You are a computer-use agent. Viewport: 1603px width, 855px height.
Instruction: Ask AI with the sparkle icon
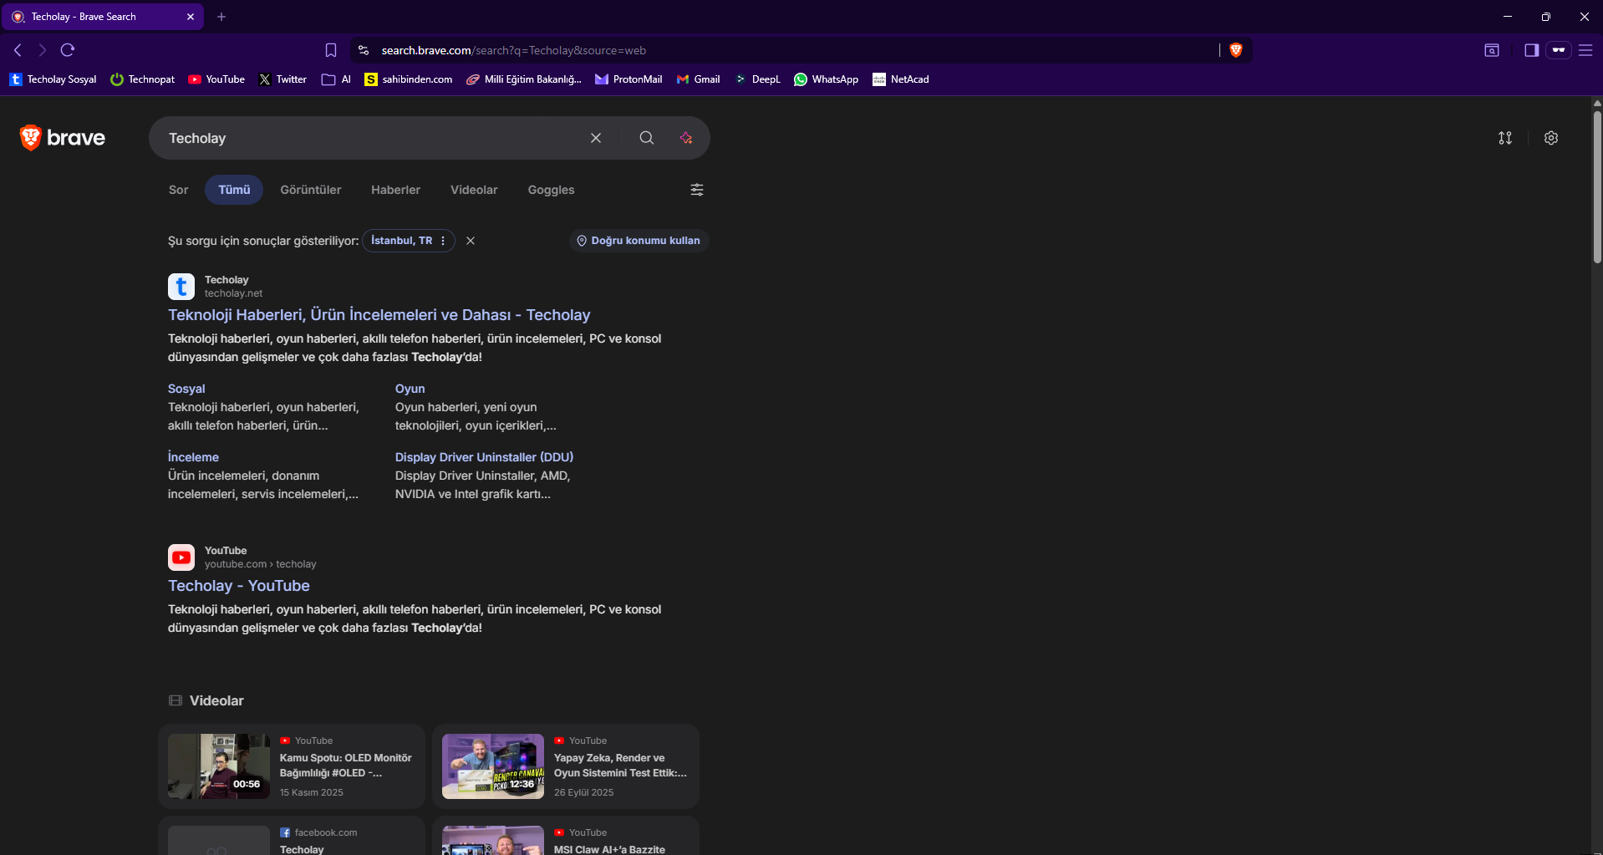click(686, 138)
